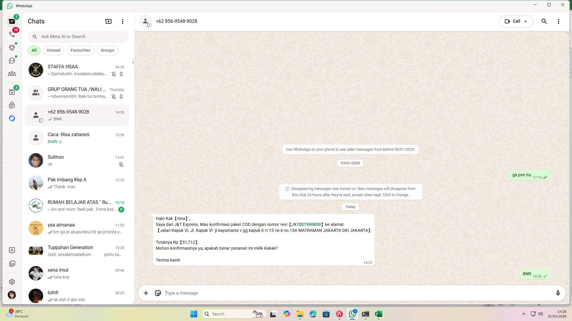Enable the Groups chats filter

pyautogui.click(x=107, y=50)
